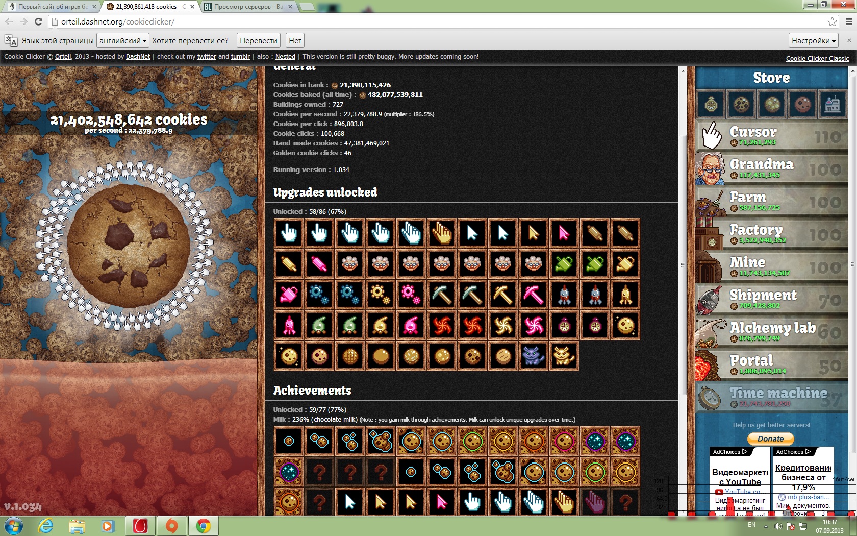Screen dimensions: 857x536
Task: Purchase the Factory building
Action: coord(771,234)
